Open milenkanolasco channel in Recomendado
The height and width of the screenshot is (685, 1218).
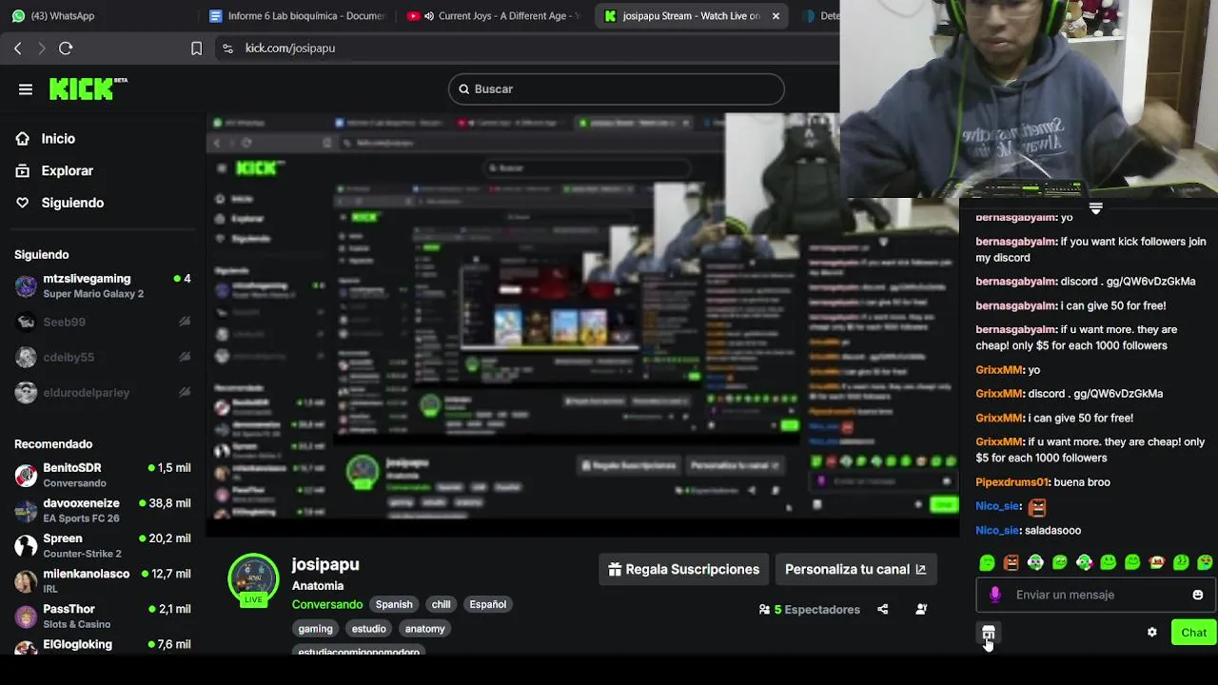[103, 580]
